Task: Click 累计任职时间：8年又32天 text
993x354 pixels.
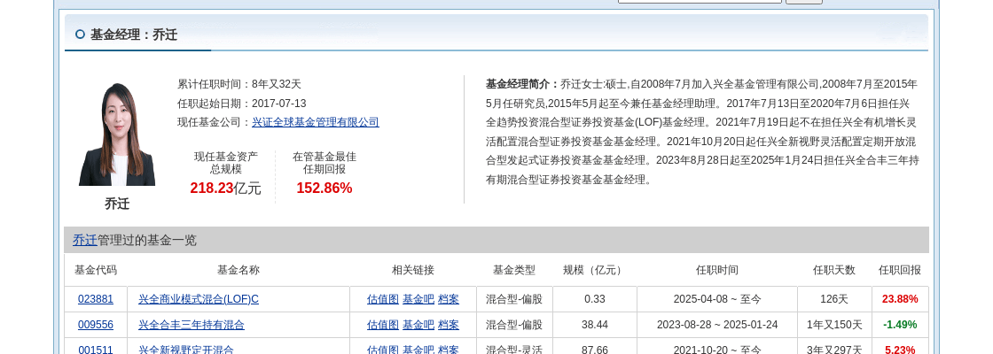Action: coord(239,84)
